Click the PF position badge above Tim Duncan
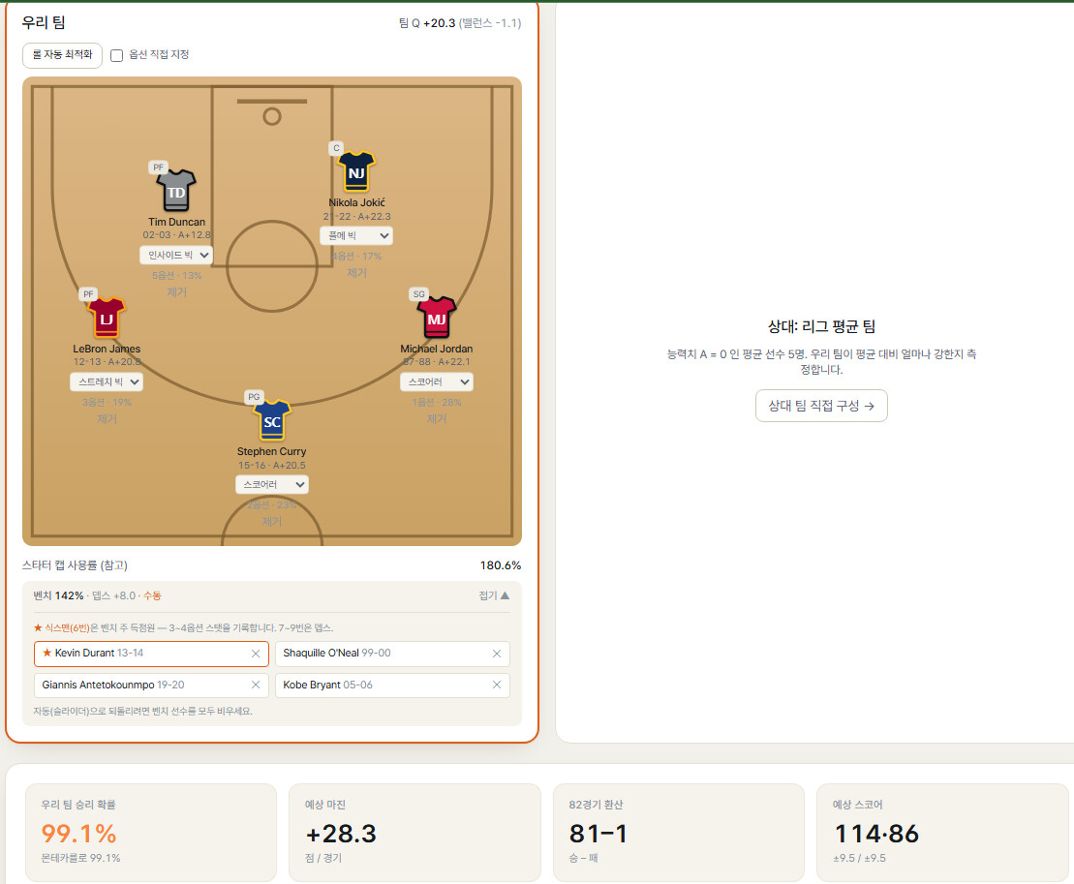The height and width of the screenshot is (884, 1074). point(158,168)
